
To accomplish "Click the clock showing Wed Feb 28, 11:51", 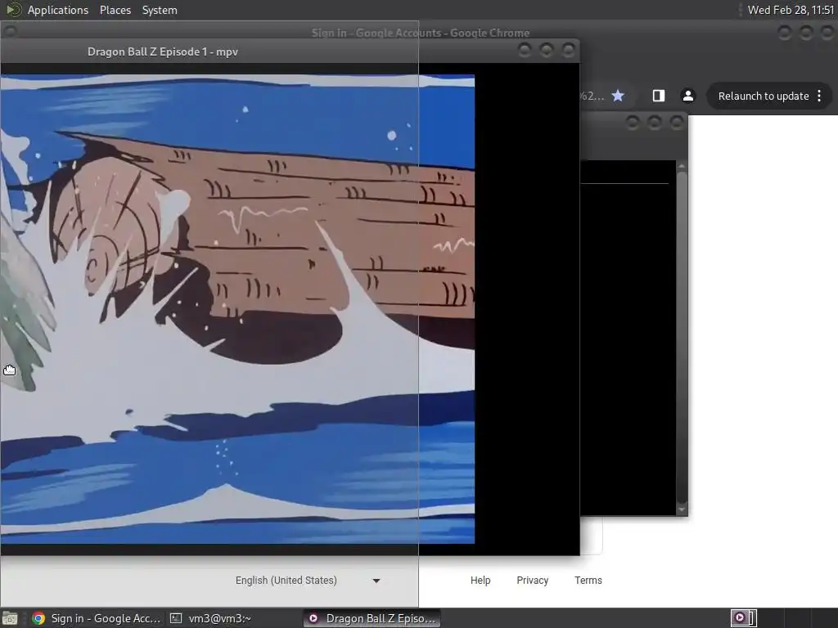I will (x=791, y=10).
